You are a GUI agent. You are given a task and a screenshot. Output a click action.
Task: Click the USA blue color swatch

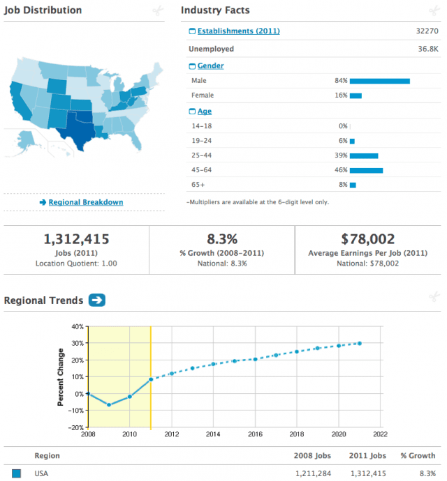pyautogui.click(x=16, y=474)
